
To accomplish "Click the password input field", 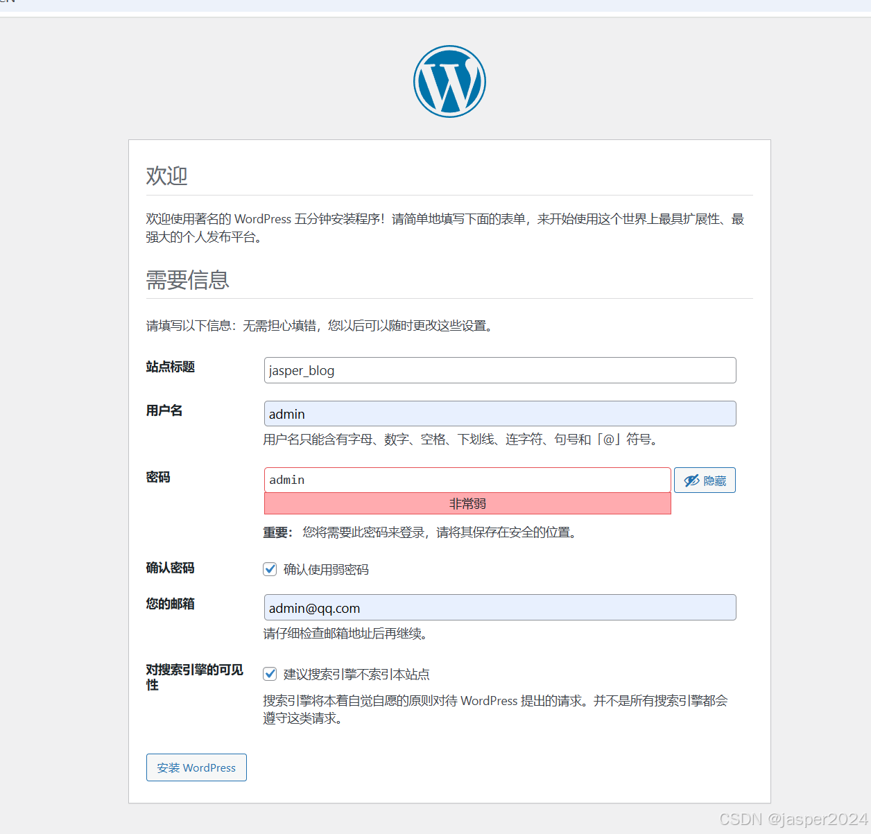I will click(467, 480).
